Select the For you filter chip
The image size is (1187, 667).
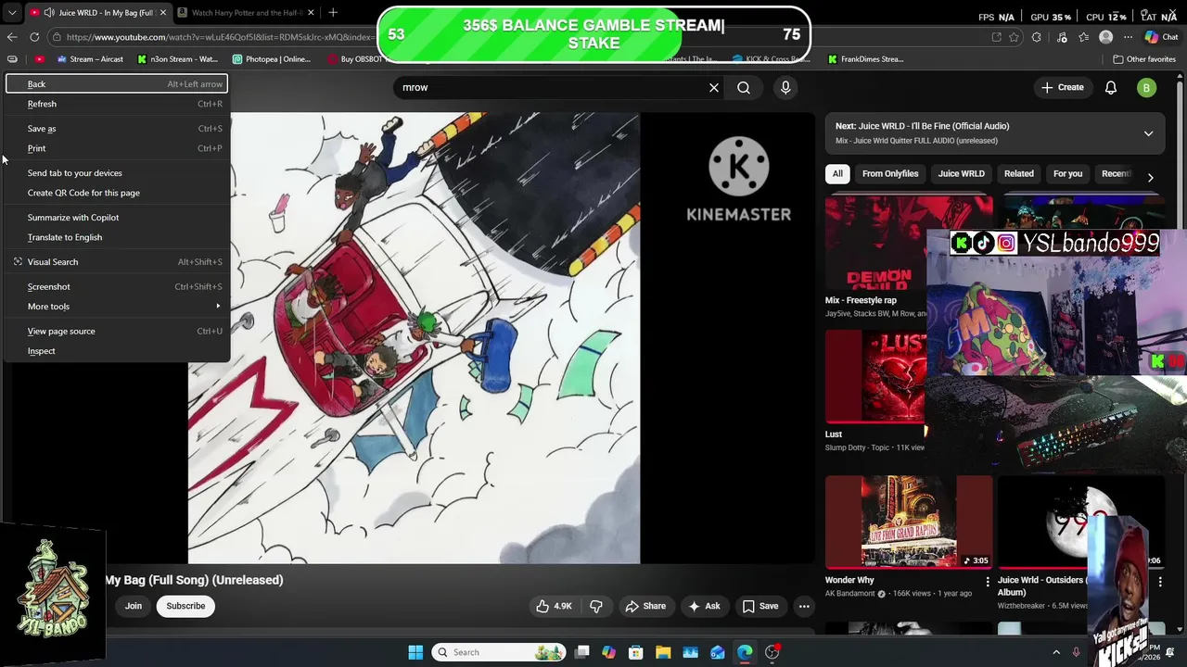[1067, 173]
